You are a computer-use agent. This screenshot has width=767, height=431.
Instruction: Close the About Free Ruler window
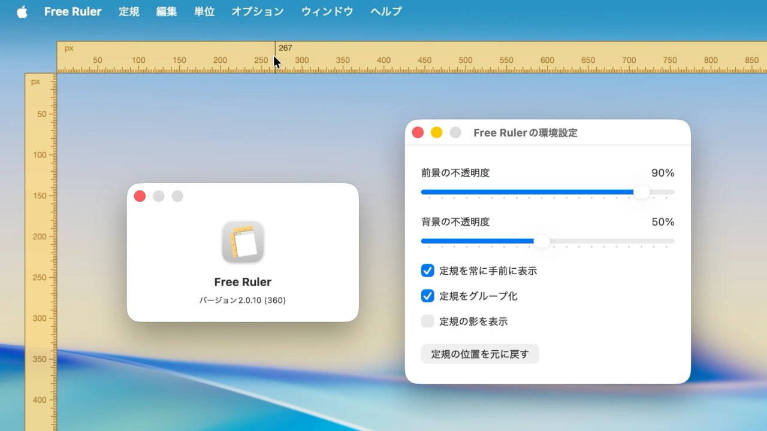point(140,196)
